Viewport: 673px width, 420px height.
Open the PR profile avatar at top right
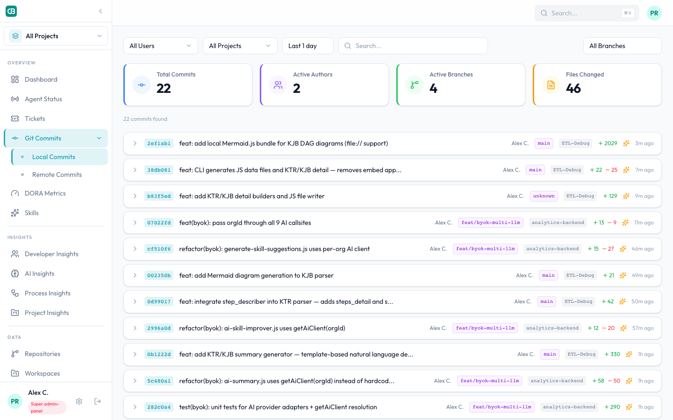(x=654, y=13)
